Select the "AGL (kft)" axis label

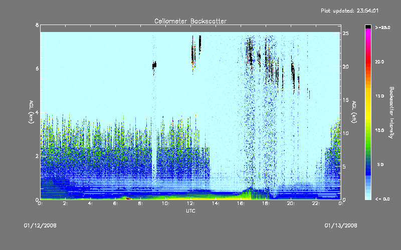click(x=354, y=112)
